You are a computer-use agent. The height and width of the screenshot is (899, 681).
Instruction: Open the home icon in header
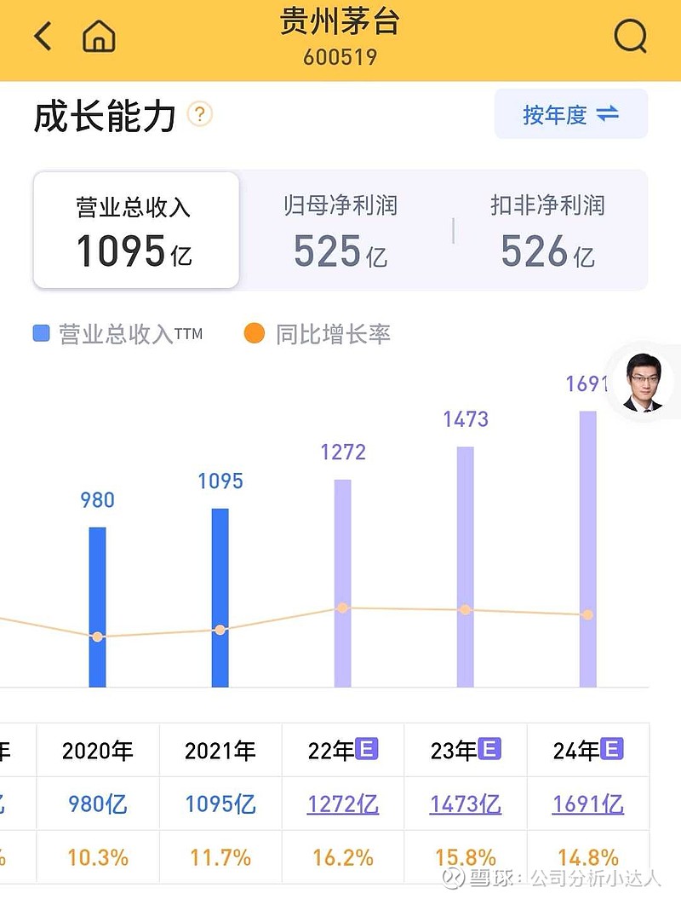(99, 37)
